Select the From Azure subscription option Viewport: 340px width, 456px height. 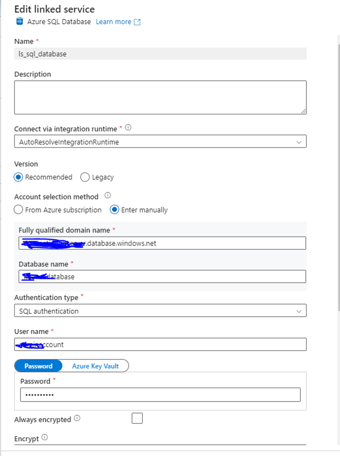tap(18, 210)
